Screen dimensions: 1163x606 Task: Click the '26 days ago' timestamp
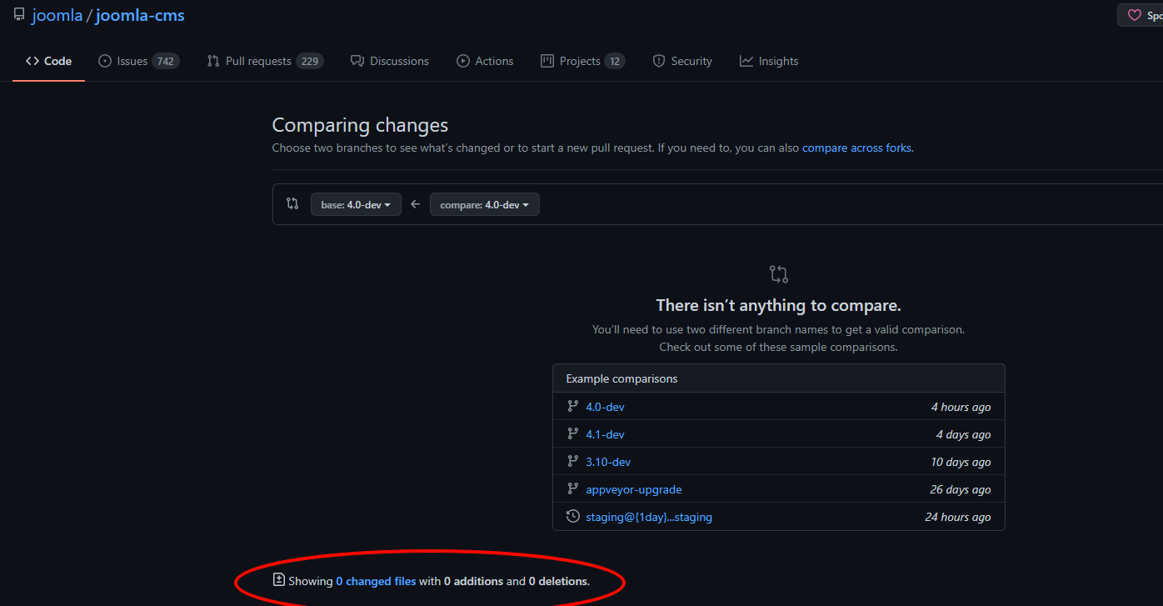coord(961,489)
